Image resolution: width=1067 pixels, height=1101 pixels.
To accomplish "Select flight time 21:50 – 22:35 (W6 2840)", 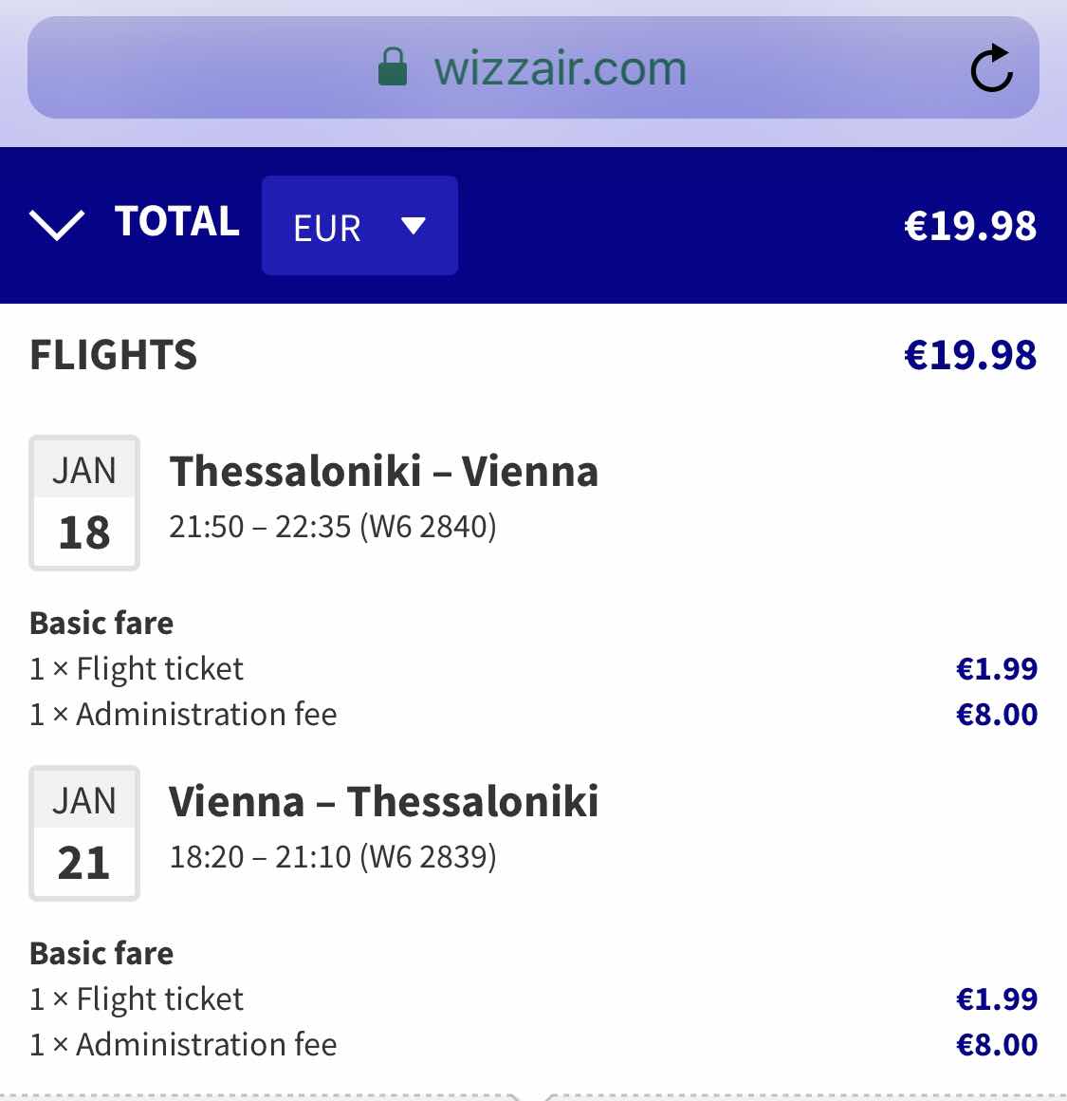I will coord(333,527).
